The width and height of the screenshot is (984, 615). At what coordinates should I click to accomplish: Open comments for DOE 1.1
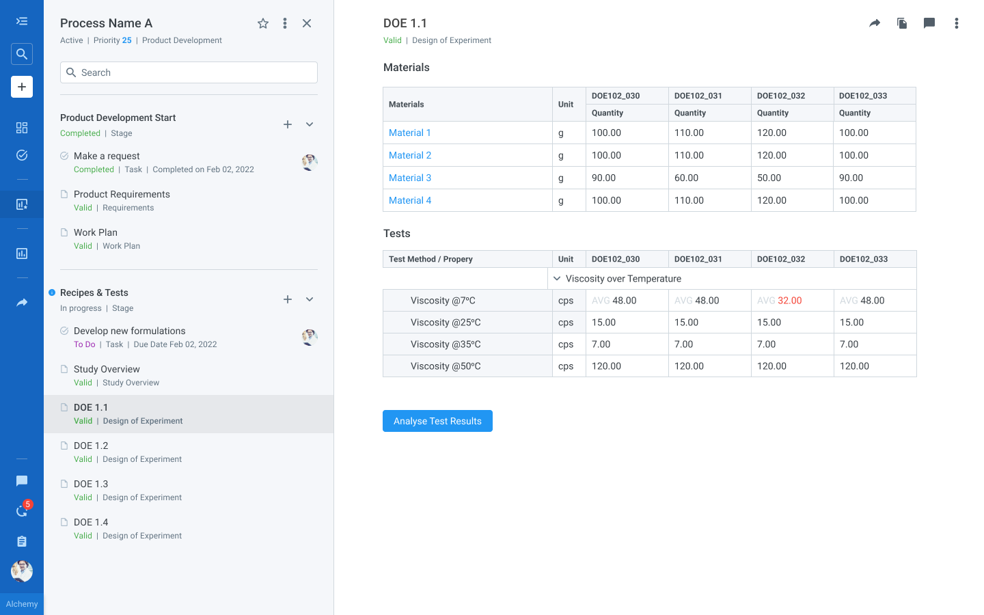point(929,23)
